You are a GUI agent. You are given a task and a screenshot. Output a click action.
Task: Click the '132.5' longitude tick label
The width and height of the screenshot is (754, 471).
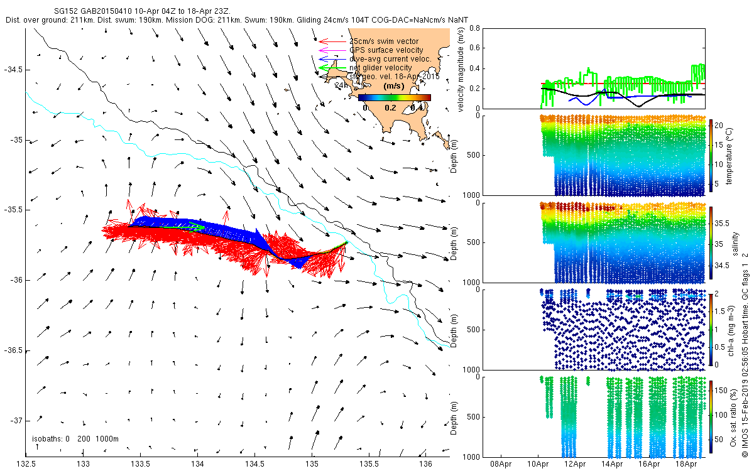(26, 464)
